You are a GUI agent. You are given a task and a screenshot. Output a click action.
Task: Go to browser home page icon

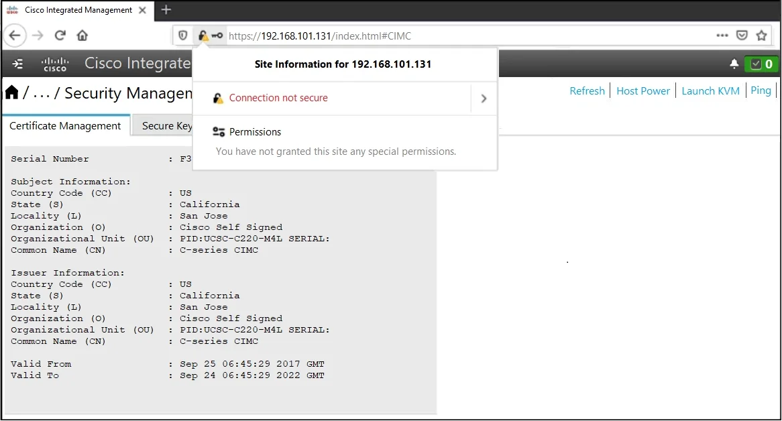point(82,36)
